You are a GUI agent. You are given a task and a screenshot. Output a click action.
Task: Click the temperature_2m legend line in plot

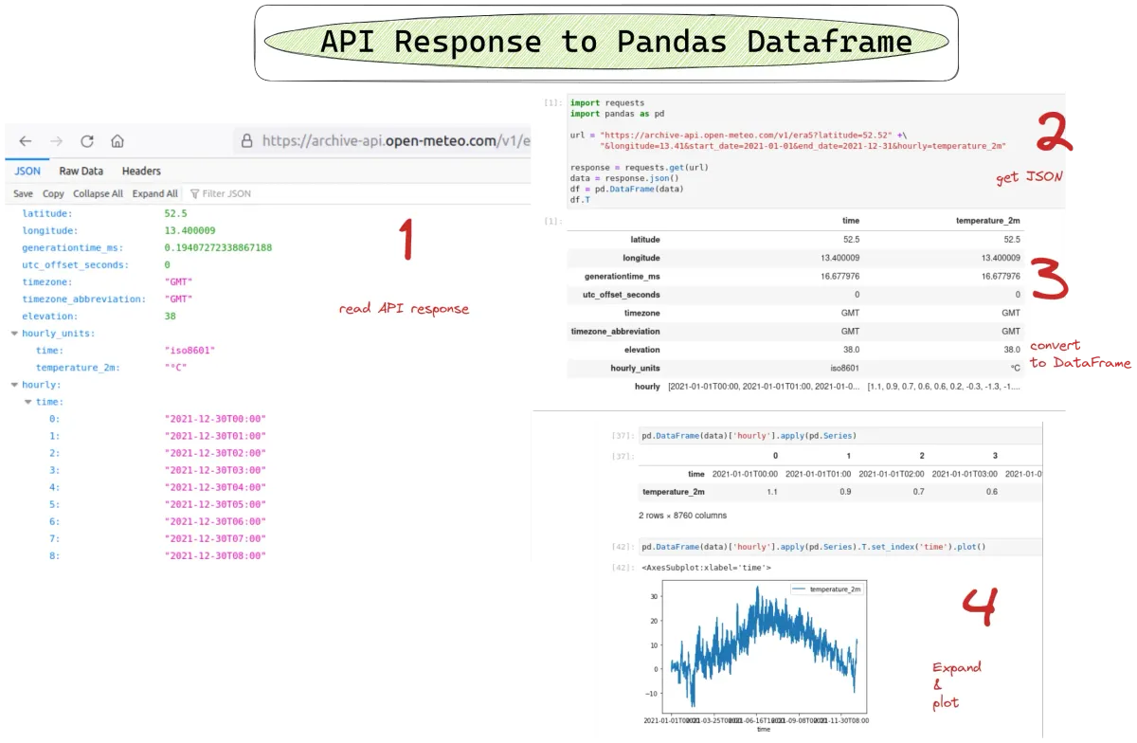[x=799, y=589]
